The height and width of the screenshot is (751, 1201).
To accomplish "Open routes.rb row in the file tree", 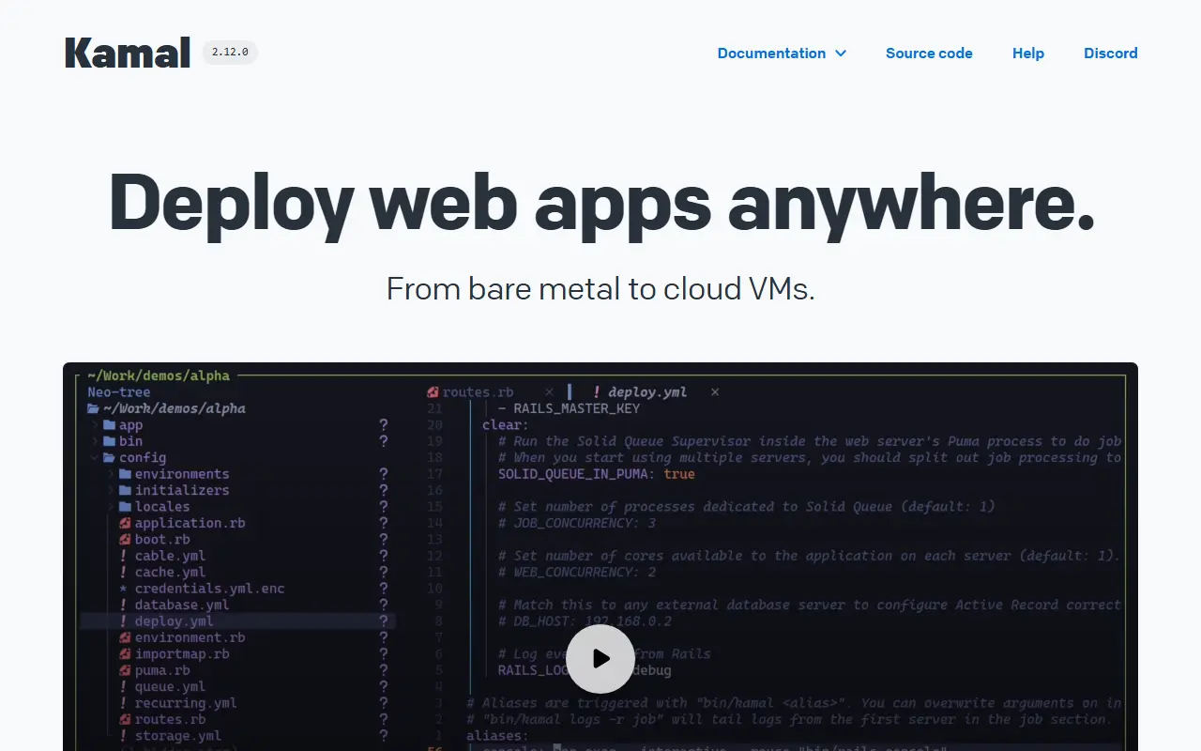I will 162,719.
